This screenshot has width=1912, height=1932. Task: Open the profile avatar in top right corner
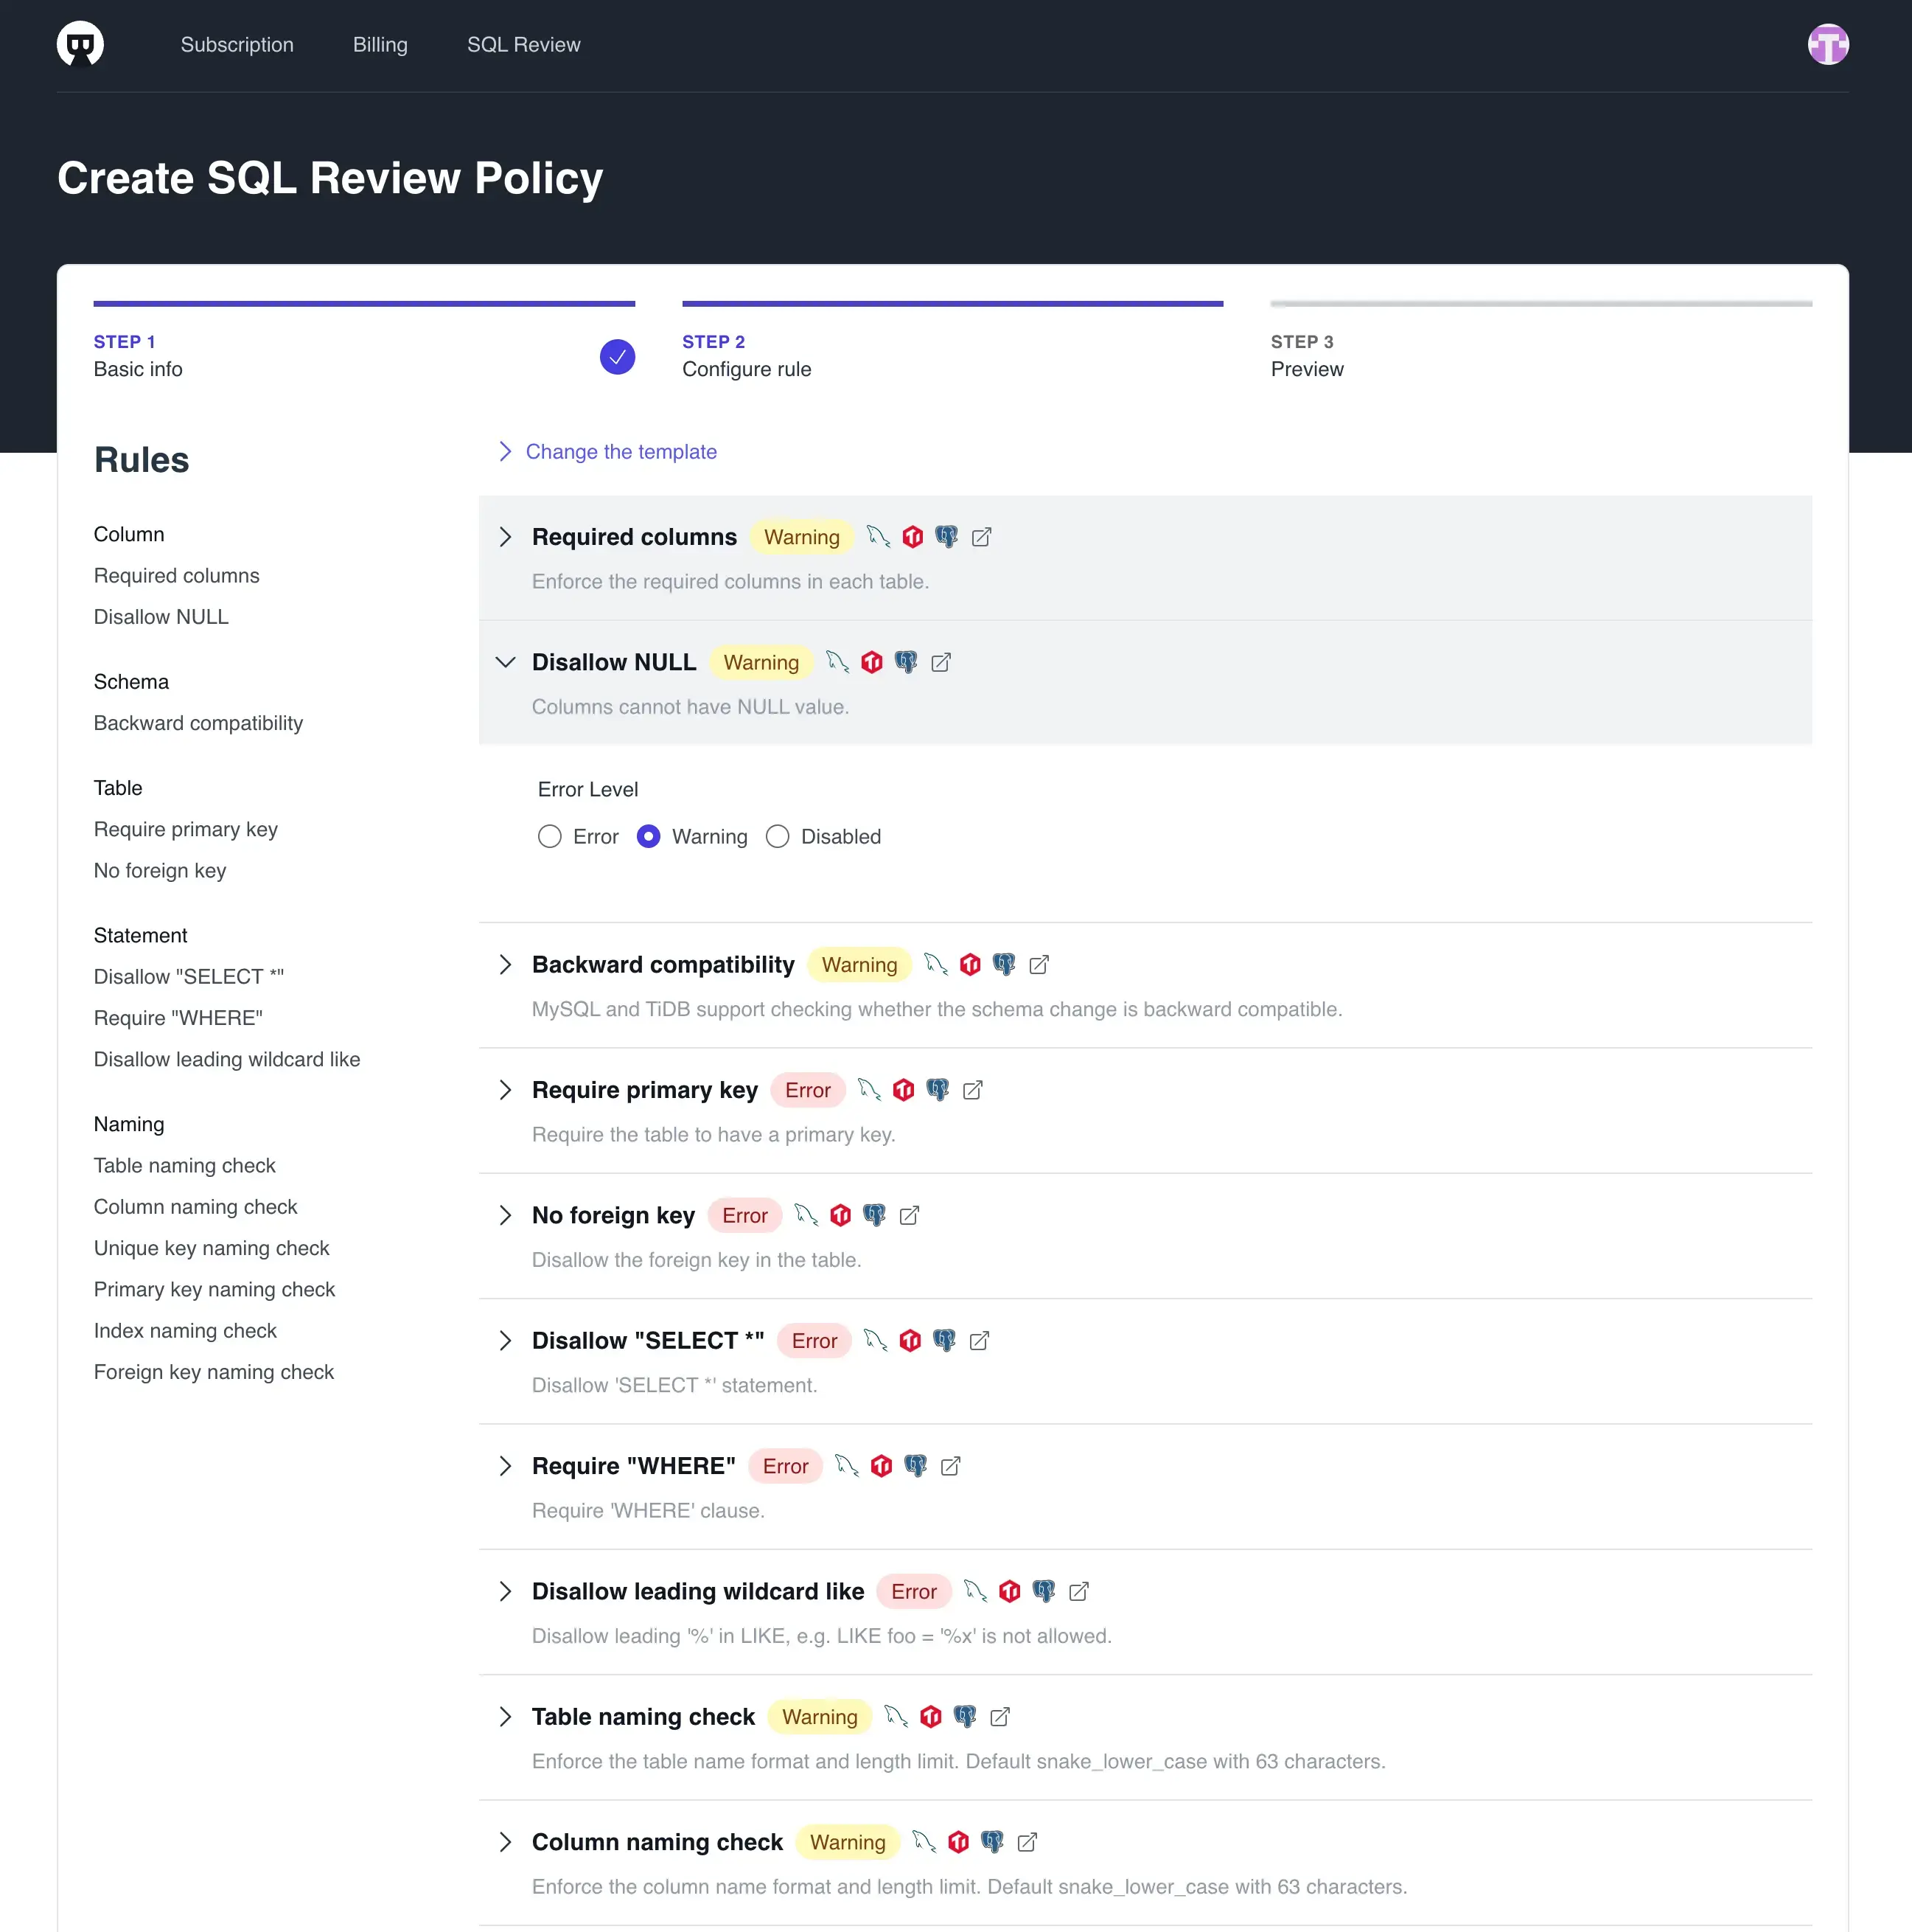[x=1829, y=44]
